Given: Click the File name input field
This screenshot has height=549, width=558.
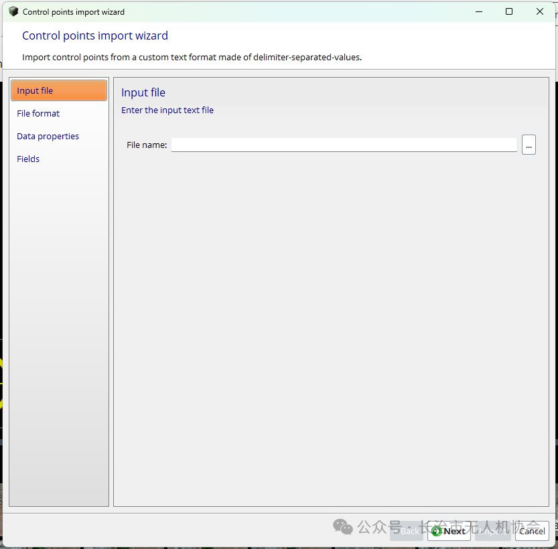Looking at the screenshot, I should pos(344,145).
